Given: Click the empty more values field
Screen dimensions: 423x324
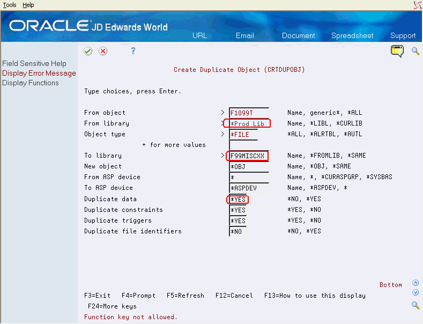Looking at the screenshot, I should (x=243, y=145).
